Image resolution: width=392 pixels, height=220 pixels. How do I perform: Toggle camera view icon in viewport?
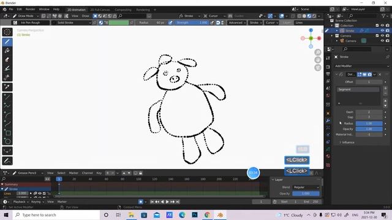tap(318, 68)
